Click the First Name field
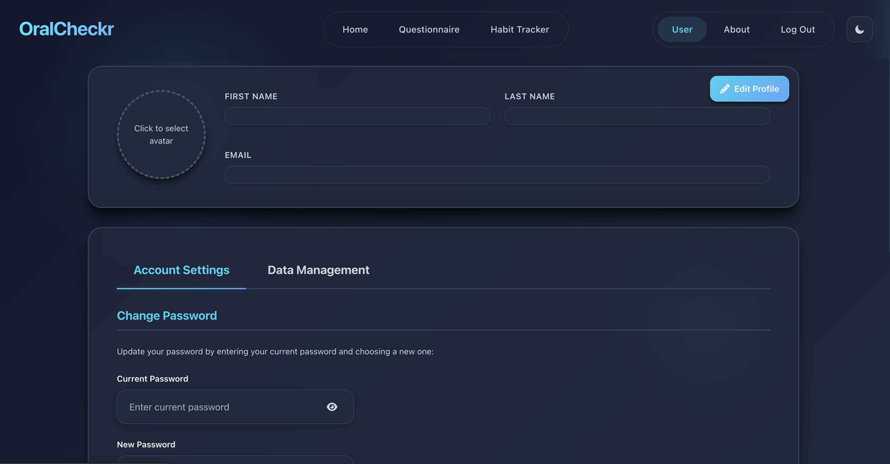The image size is (890, 464). 357,116
